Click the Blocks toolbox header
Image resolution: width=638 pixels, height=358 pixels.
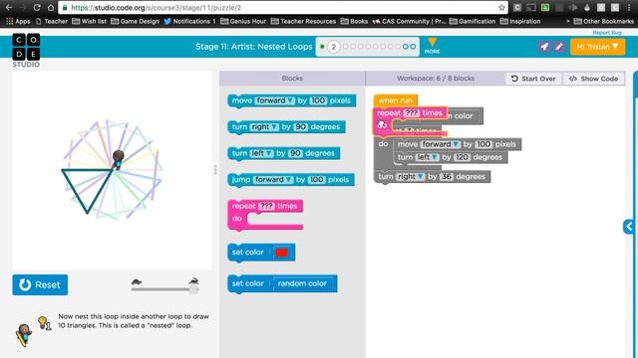click(292, 78)
